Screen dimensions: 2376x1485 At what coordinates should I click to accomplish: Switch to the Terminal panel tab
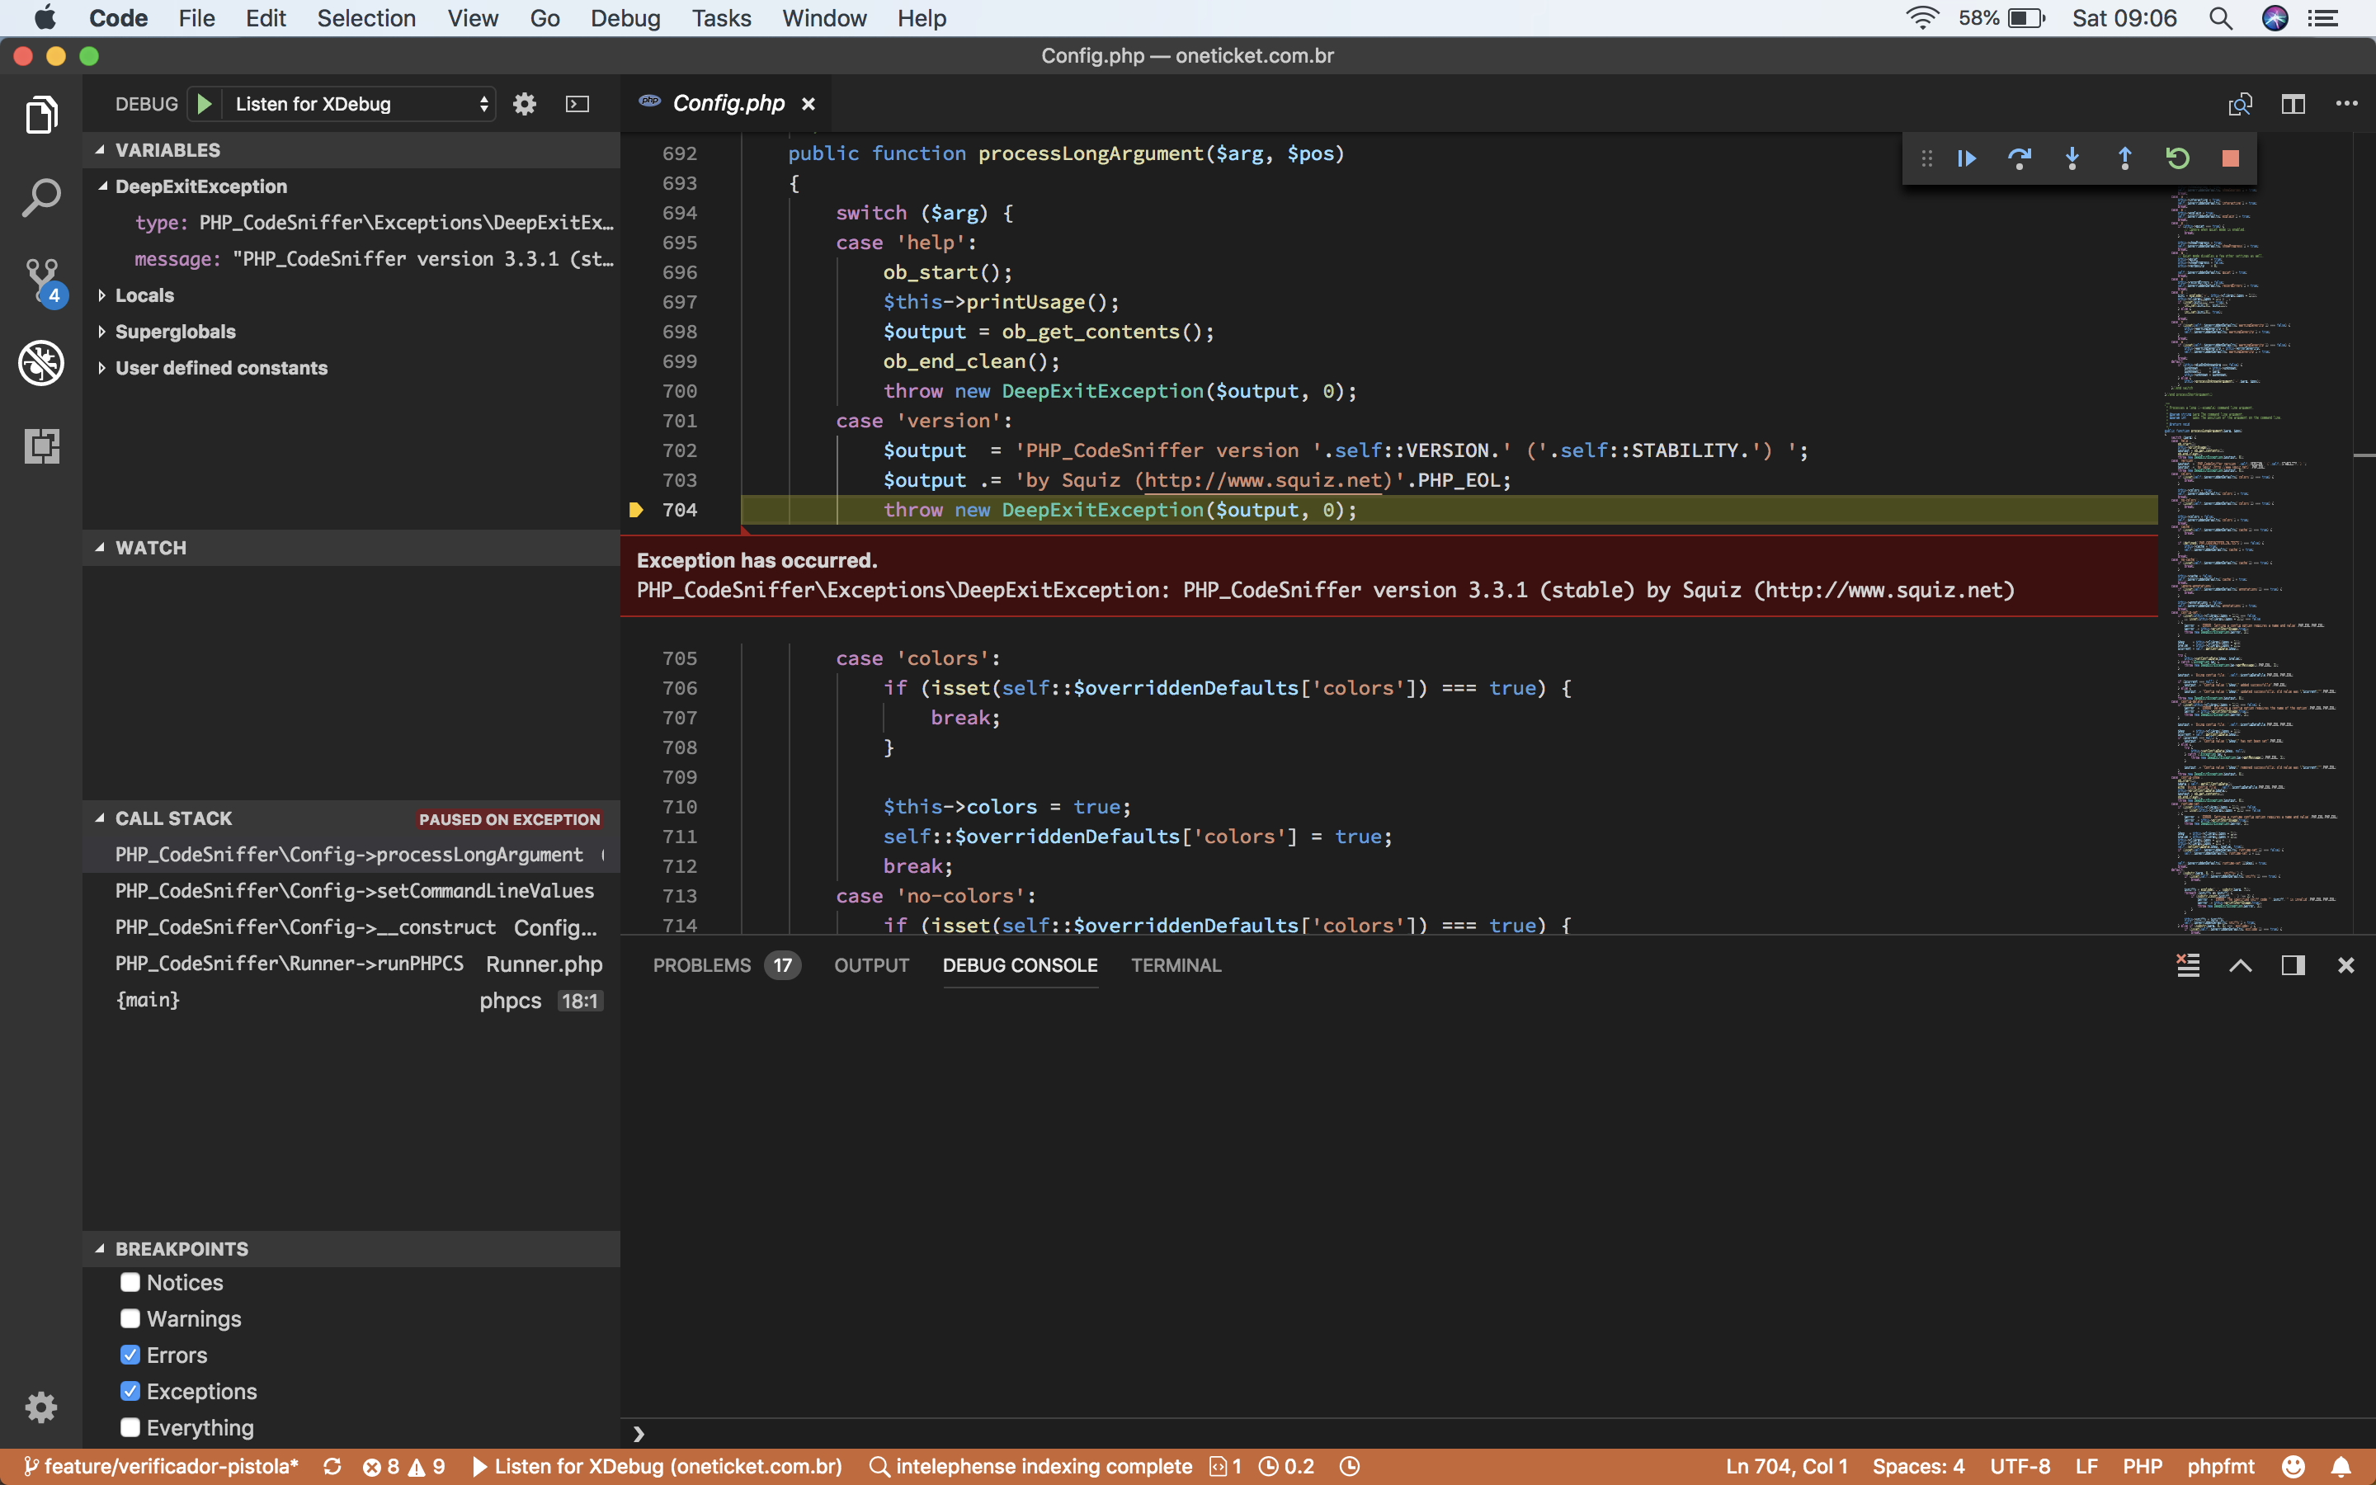(1176, 965)
